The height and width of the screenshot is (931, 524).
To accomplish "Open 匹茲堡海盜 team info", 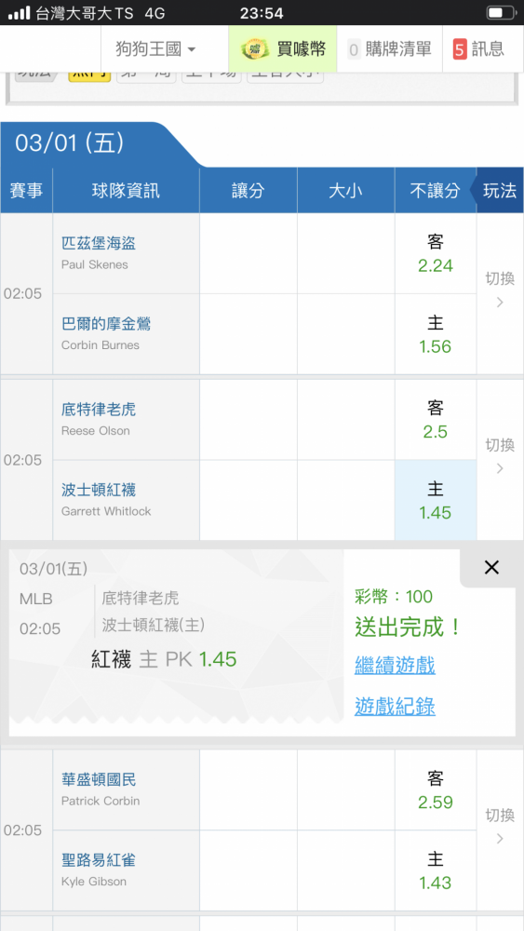I will [99, 243].
